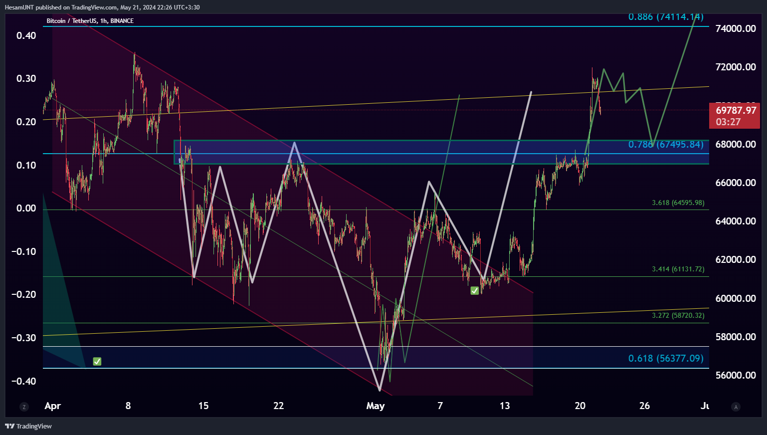Select the 3.618 (64595.98) level label

(678, 203)
